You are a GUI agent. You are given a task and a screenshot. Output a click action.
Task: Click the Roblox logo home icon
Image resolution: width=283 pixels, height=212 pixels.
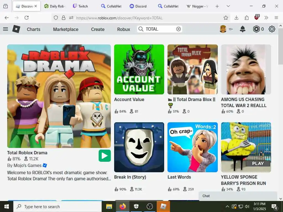[16, 29]
